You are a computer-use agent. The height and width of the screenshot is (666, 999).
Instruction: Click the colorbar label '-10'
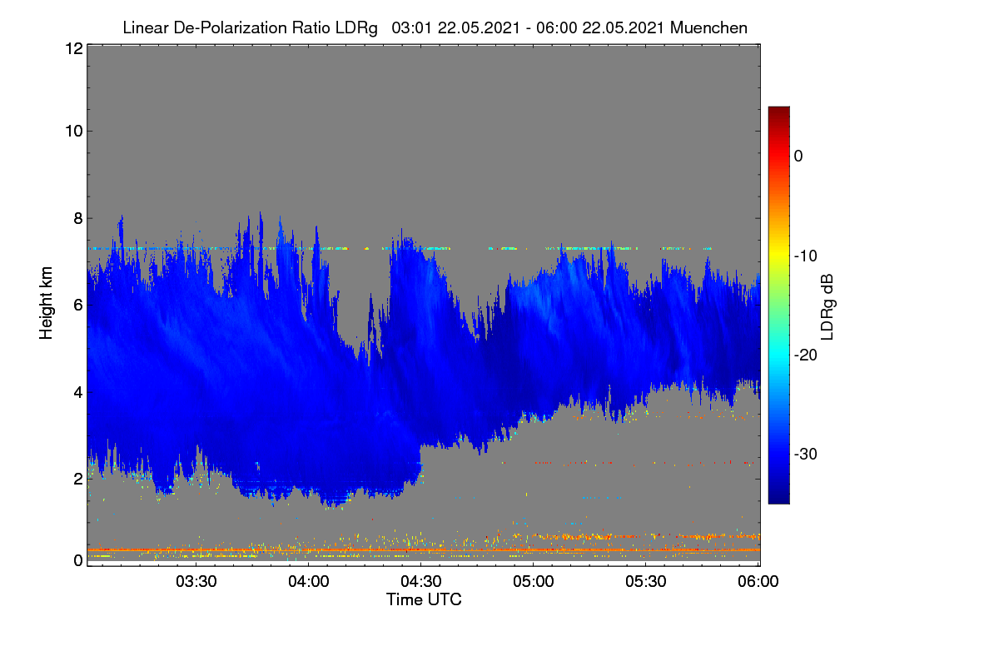[807, 256]
